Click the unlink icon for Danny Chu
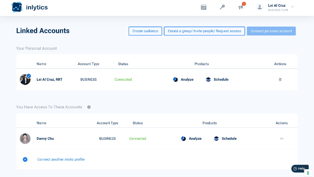 (x=282, y=139)
